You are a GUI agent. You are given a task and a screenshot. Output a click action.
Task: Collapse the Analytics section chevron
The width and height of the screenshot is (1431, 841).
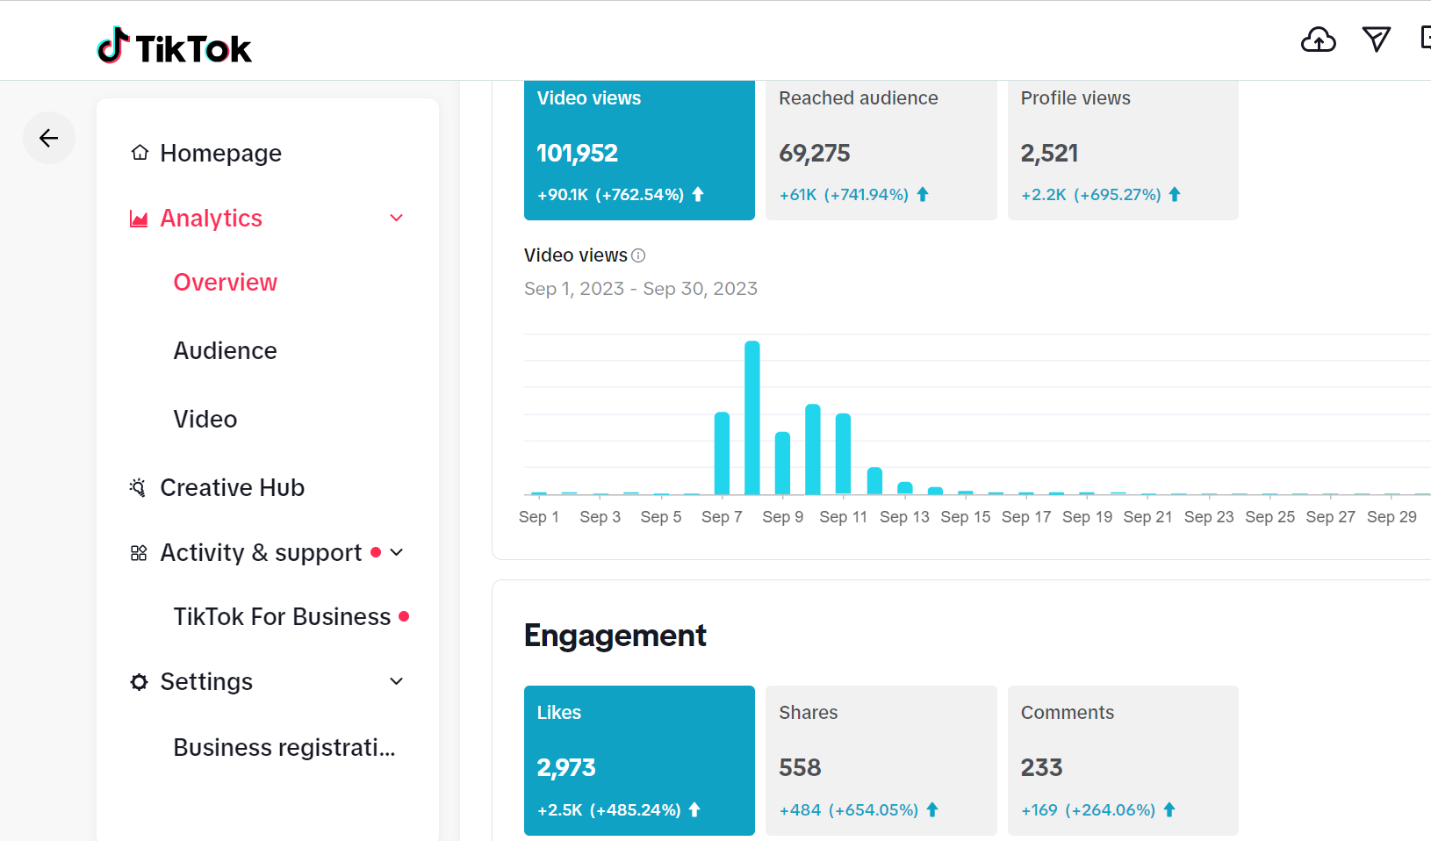[397, 218]
